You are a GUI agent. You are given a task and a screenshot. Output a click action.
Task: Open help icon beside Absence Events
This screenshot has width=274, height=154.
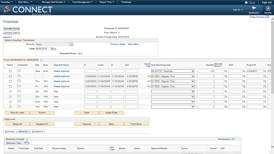coord(27,139)
